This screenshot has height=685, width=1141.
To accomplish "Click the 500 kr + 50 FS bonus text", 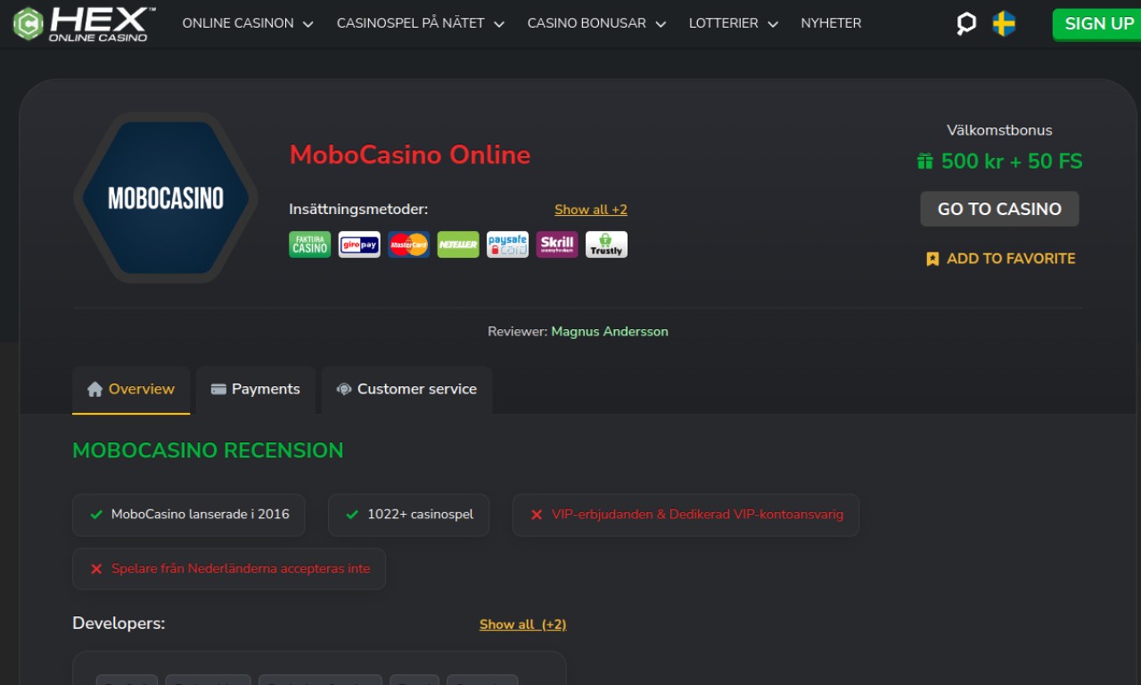I will [1012, 161].
